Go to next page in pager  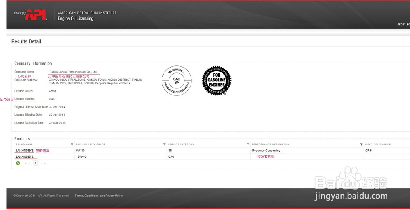[x=41, y=163]
